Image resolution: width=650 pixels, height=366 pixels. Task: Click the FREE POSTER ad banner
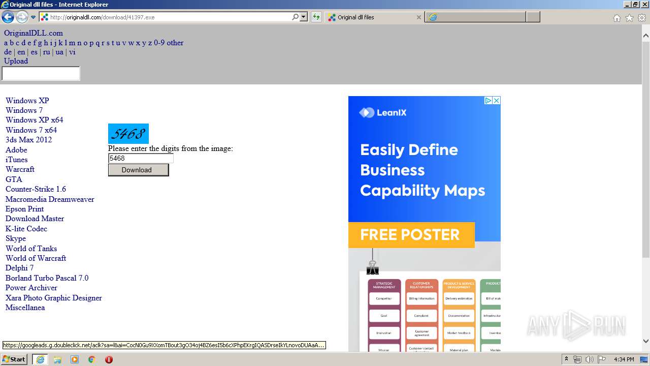(411, 235)
